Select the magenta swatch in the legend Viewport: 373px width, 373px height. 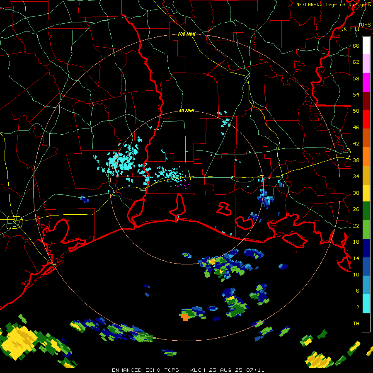[366, 82]
